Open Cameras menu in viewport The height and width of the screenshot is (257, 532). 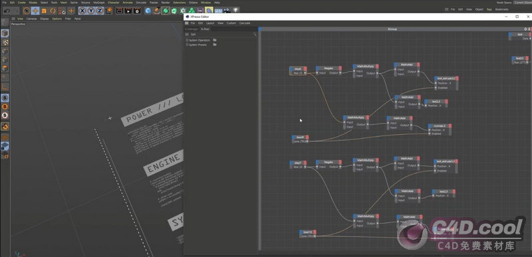(x=31, y=19)
